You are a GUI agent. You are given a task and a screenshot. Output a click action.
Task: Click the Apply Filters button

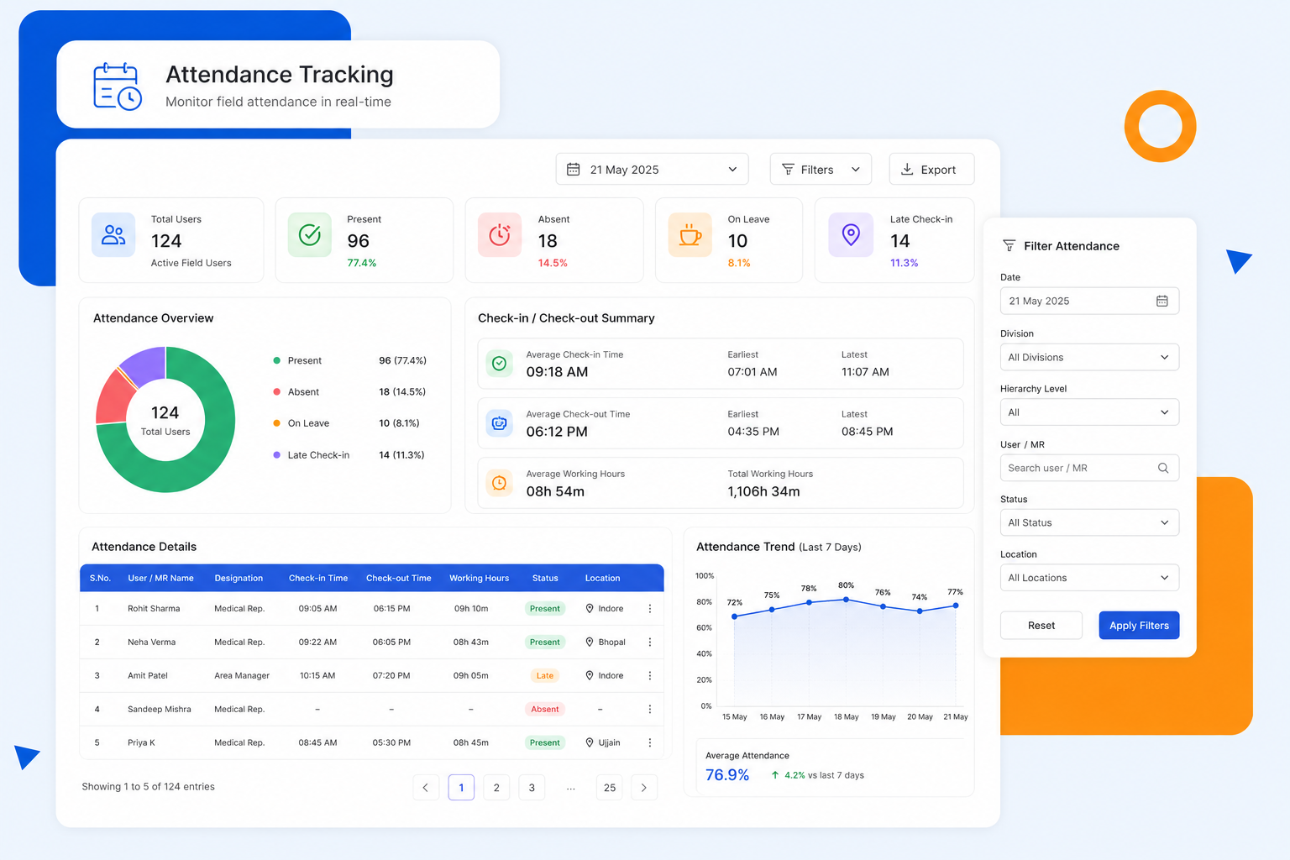(1139, 626)
